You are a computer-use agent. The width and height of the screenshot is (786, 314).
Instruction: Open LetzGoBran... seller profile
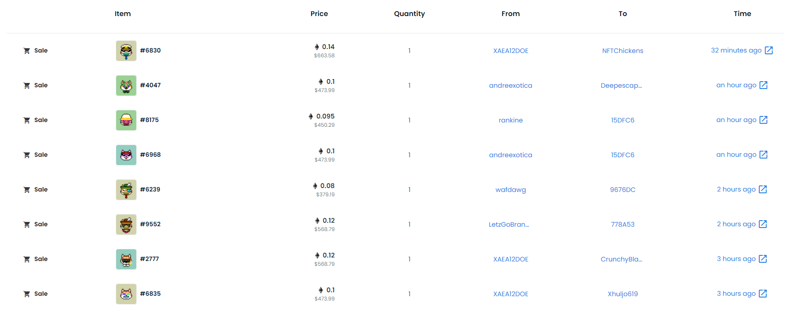509,225
